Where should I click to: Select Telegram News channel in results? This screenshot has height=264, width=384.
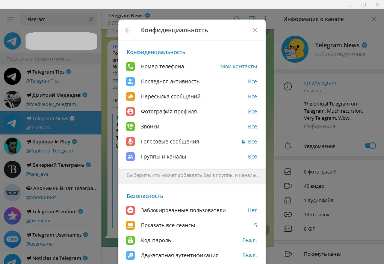pos(51,123)
